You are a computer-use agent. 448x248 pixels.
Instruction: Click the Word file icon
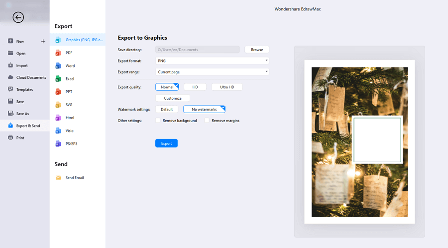coord(58,66)
